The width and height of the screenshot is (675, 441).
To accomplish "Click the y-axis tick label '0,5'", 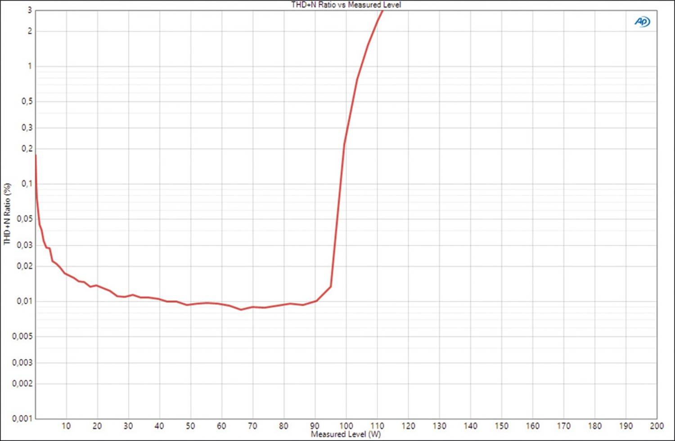I will click(x=27, y=102).
